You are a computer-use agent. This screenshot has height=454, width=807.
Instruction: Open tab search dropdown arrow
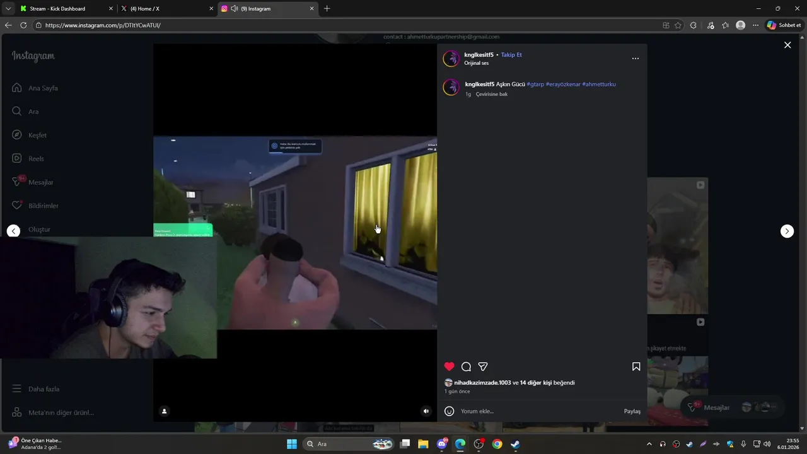pyautogui.click(x=8, y=9)
